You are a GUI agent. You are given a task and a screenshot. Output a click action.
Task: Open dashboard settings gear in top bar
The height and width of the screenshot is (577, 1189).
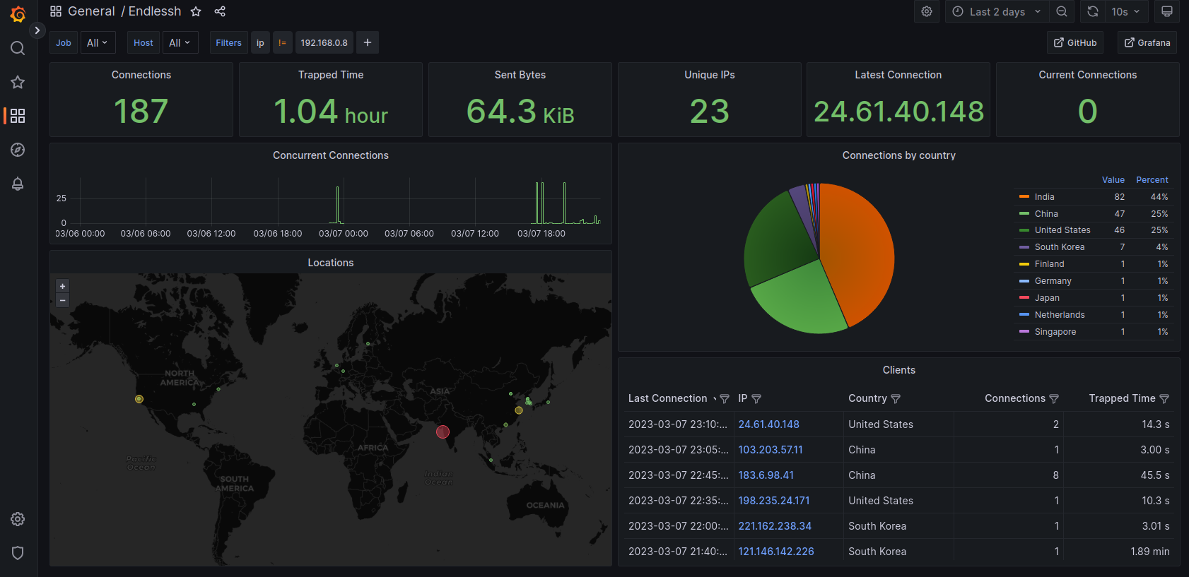point(927,11)
